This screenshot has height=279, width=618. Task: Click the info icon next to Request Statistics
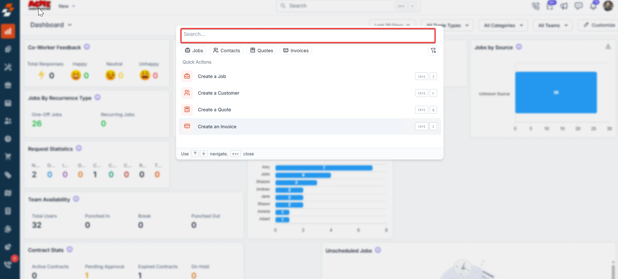click(79, 148)
